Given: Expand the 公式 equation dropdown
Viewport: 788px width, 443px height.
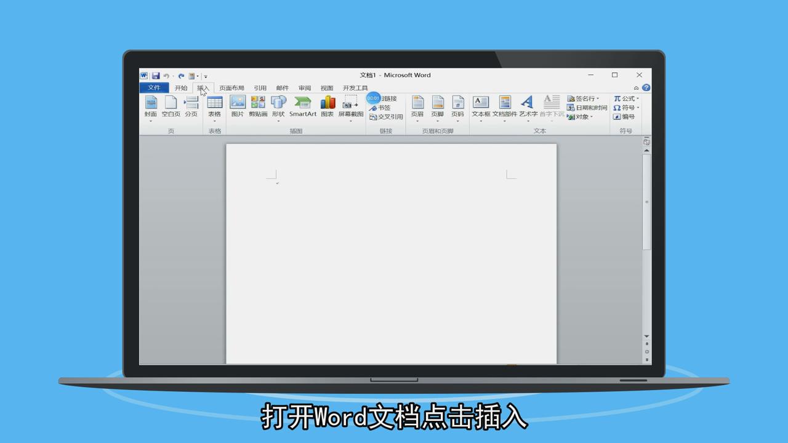Looking at the screenshot, I should 638,99.
